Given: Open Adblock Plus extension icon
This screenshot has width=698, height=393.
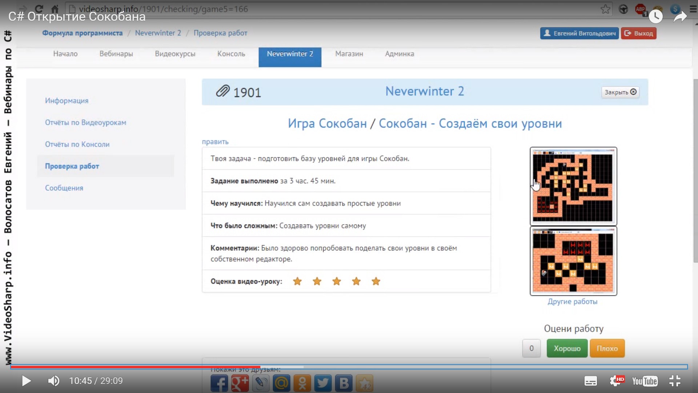Looking at the screenshot, I should click(641, 9).
